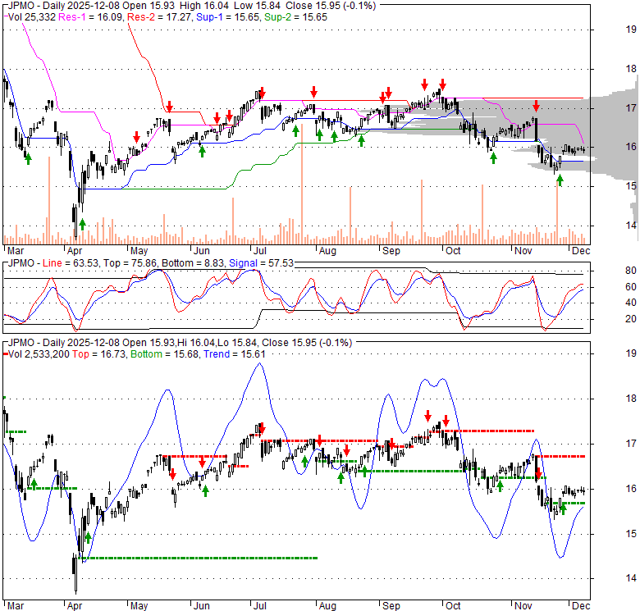Click the 'Bottom = 8.83' oscillator label
Screen dimensions: 640x611
pos(193,263)
